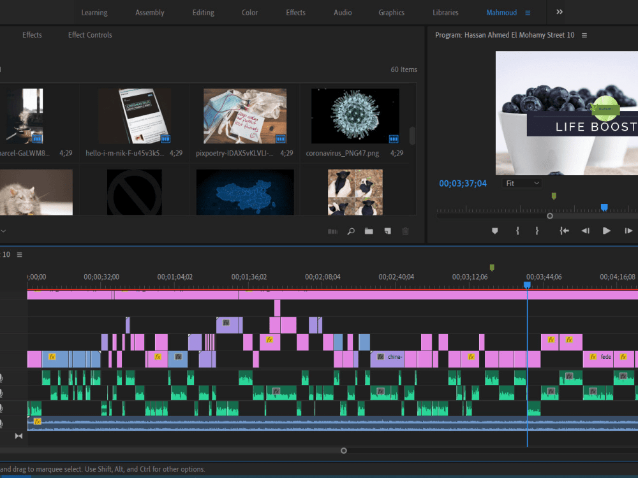The image size is (638, 478).
Task: Select the blue China map thumbnail
Action: pos(245,192)
